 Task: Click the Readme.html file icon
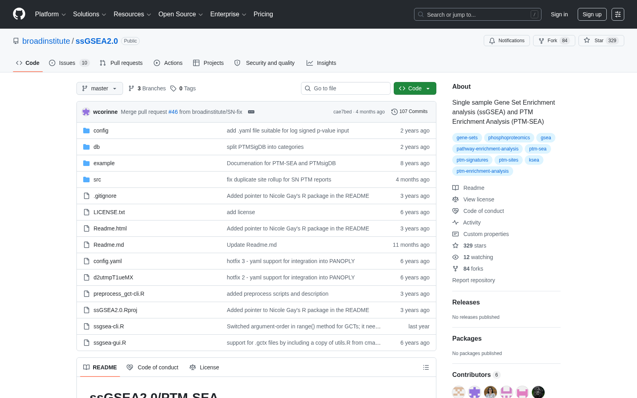(86, 228)
